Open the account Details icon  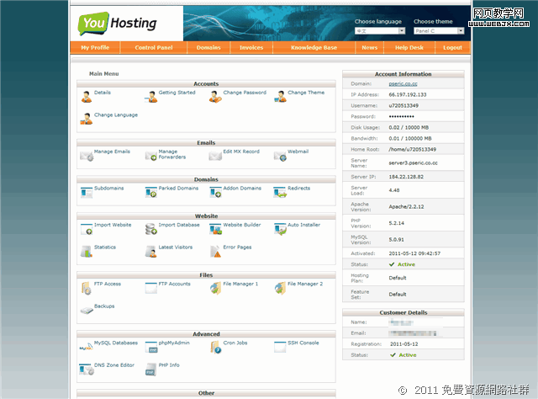(87, 97)
